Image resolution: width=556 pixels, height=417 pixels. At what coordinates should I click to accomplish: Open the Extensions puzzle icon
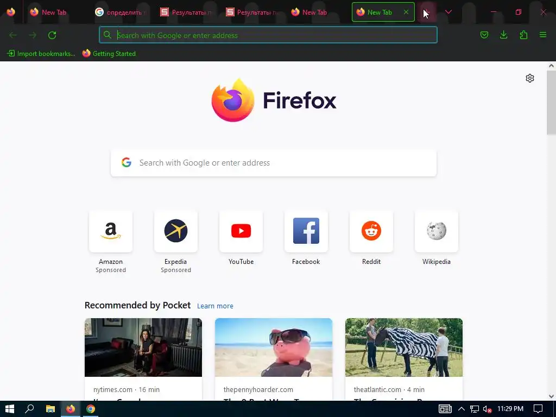[x=523, y=35]
